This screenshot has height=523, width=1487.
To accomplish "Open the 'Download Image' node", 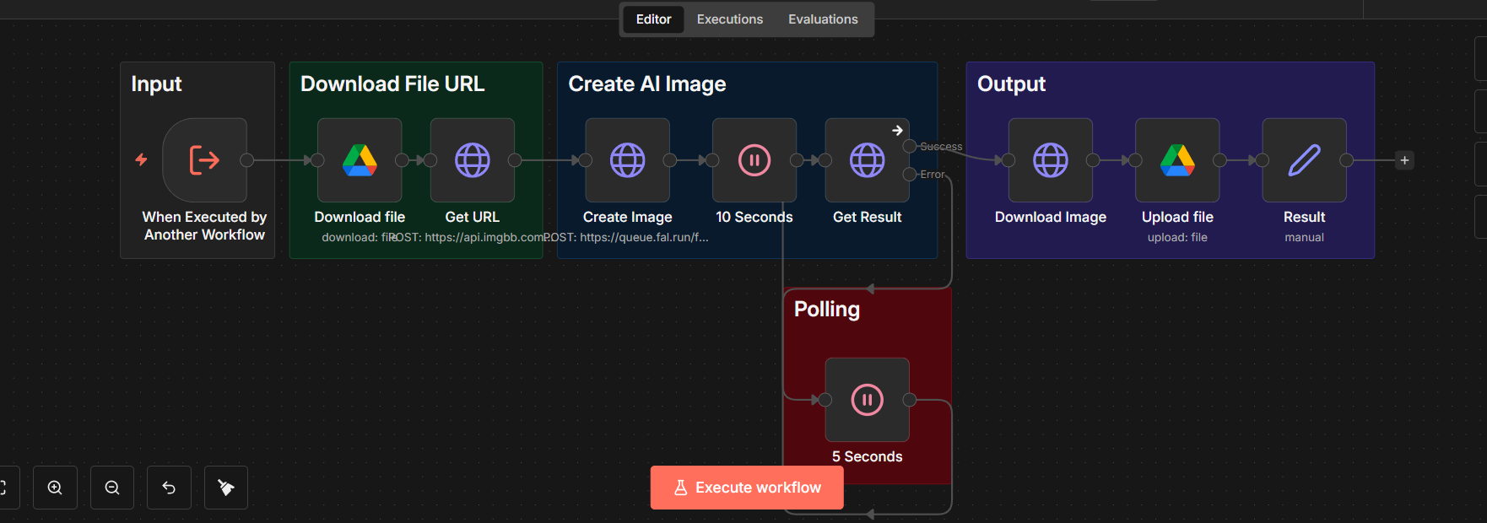I will click(x=1050, y=160).
